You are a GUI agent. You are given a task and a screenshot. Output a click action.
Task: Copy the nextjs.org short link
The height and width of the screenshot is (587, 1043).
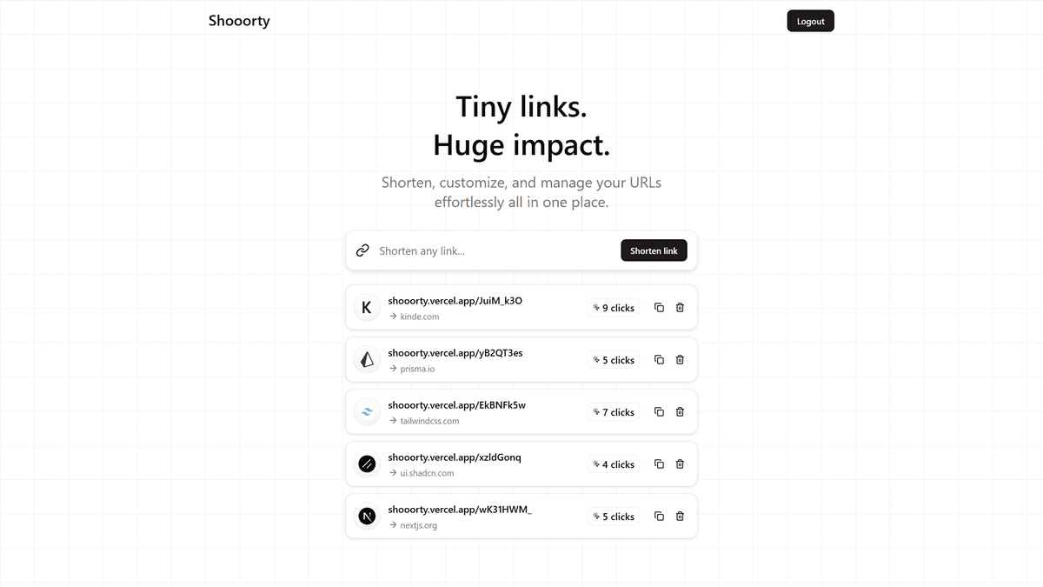pos(659,517)
